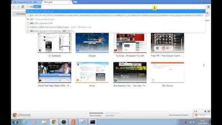222x125 pixels.
Task: Open the Free FPS Shooter Game thumbnail
Action: (x=167, y=43)
